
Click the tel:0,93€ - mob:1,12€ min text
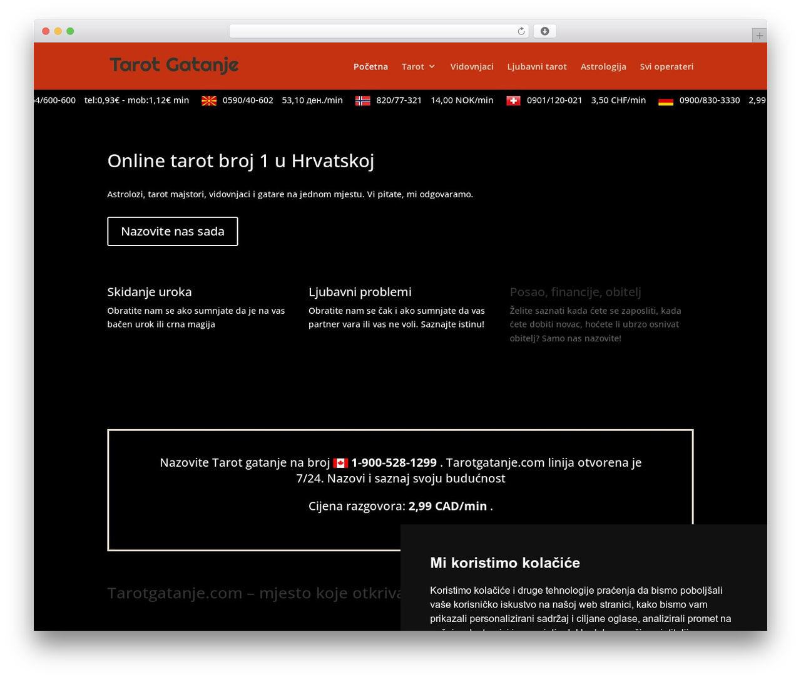136,100
